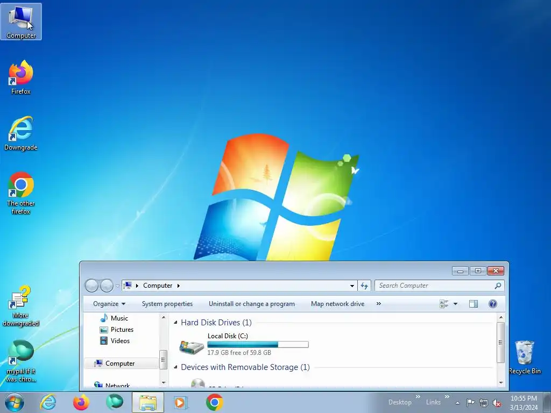551x413 pixels.
Task: Refresh the Computer folder view
Action: tap(364, 286)
